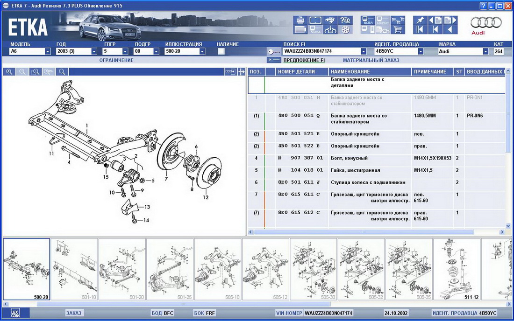Click the DEPOT icon
The image size is (514, 321).
coord(383,20)
